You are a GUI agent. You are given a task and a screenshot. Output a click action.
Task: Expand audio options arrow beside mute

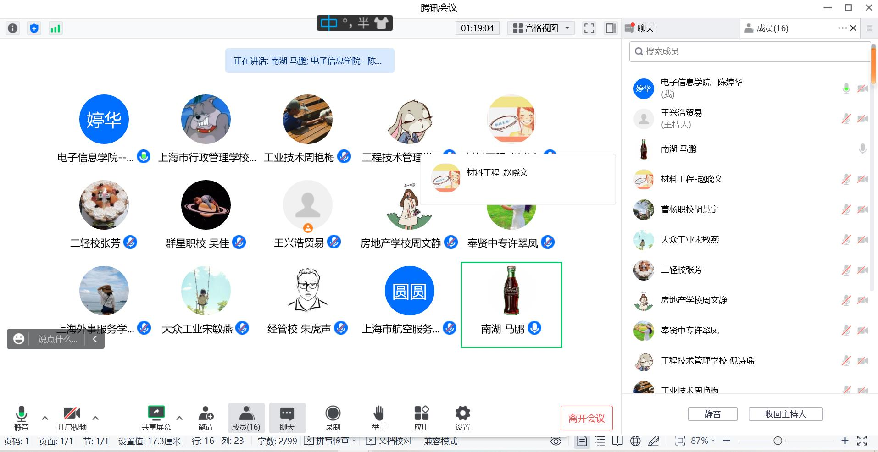pos(45,418)
